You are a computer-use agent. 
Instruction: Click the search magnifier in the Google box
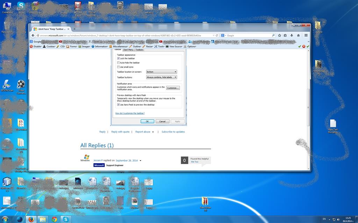[273, 36]
